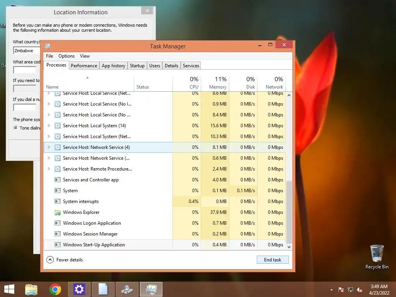Screen dimensions: 396x297
Task: Select the System interrupts row name
Action: [x=80, y=201]
